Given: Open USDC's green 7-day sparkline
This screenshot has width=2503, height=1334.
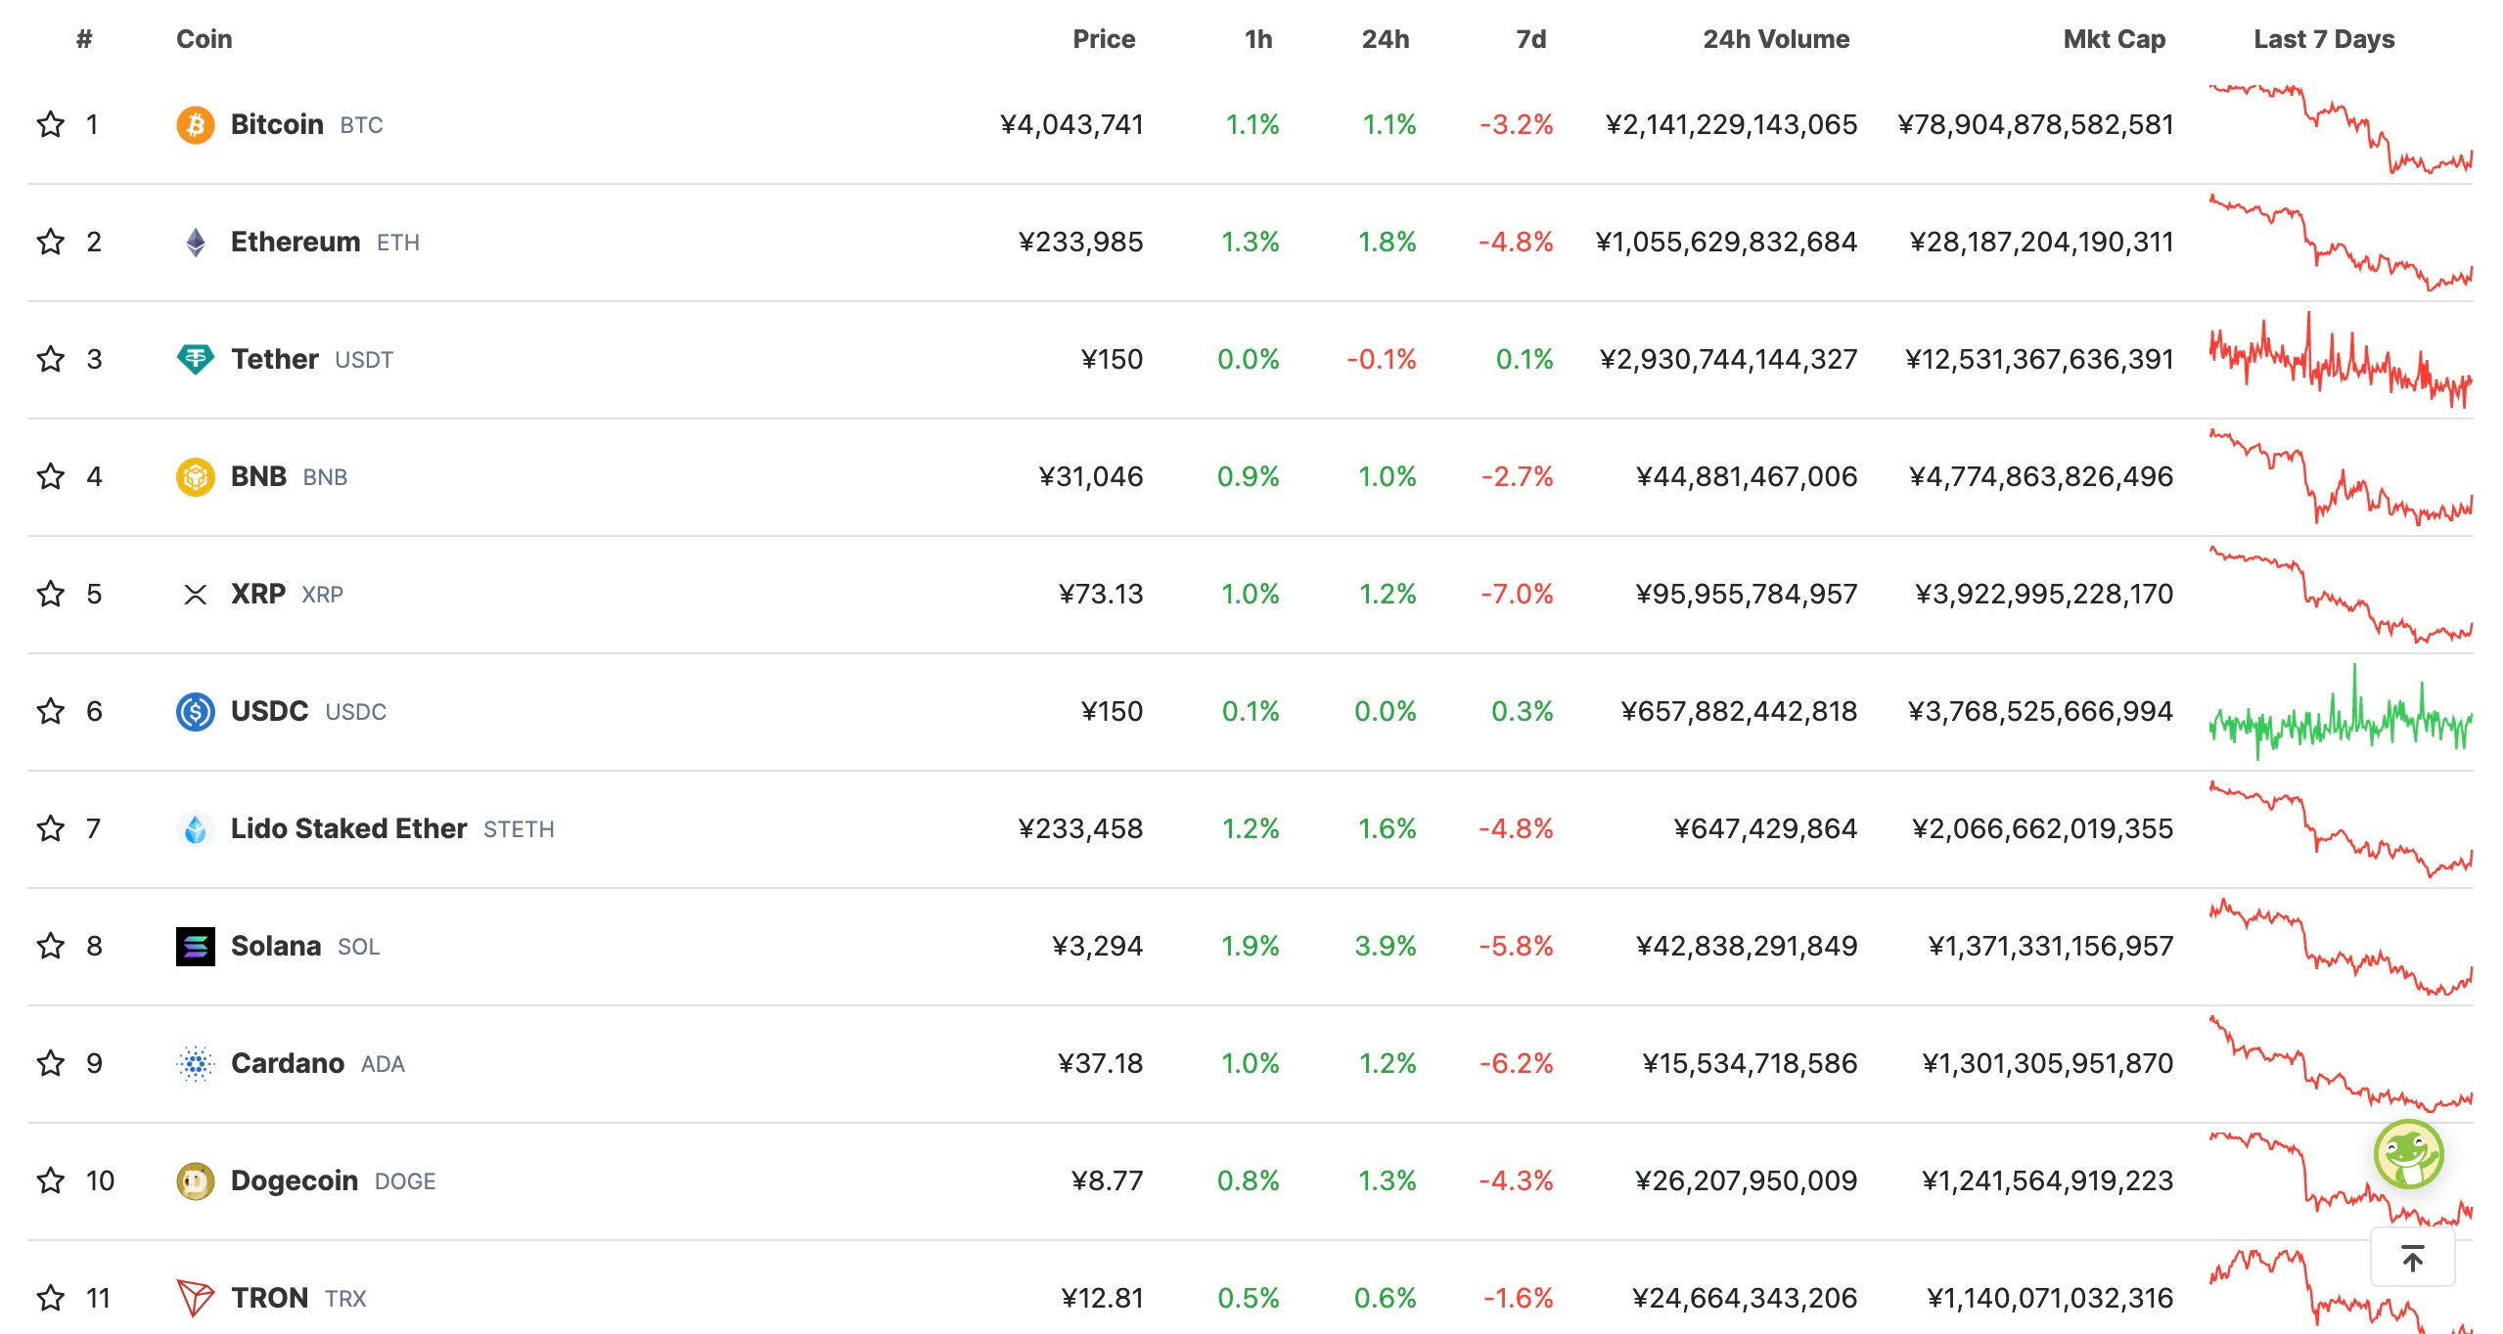Looking at the screenshot, I should click(2341, 712).
